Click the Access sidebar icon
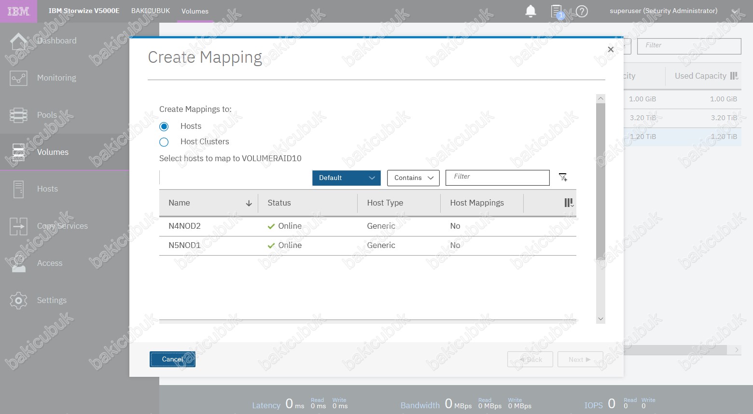The image size is (753, 414). 18,263
